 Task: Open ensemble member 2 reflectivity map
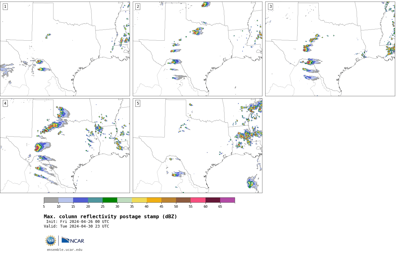197,49
